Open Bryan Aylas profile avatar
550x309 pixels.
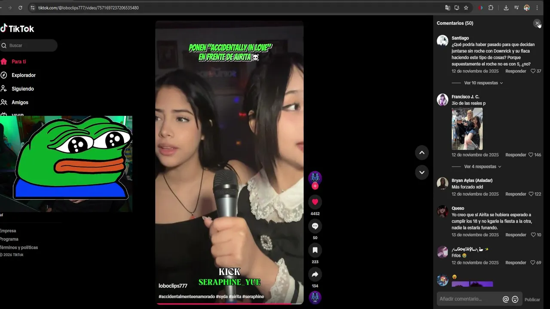click(x=443, y=183)
